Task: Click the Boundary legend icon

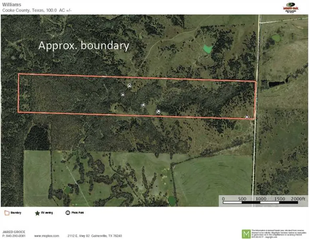Action: [x=7, y=213]
